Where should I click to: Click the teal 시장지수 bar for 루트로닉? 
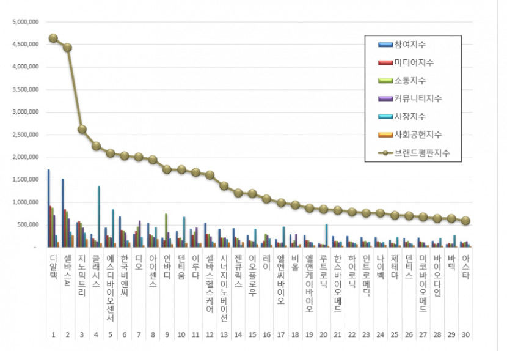[327, 235]
